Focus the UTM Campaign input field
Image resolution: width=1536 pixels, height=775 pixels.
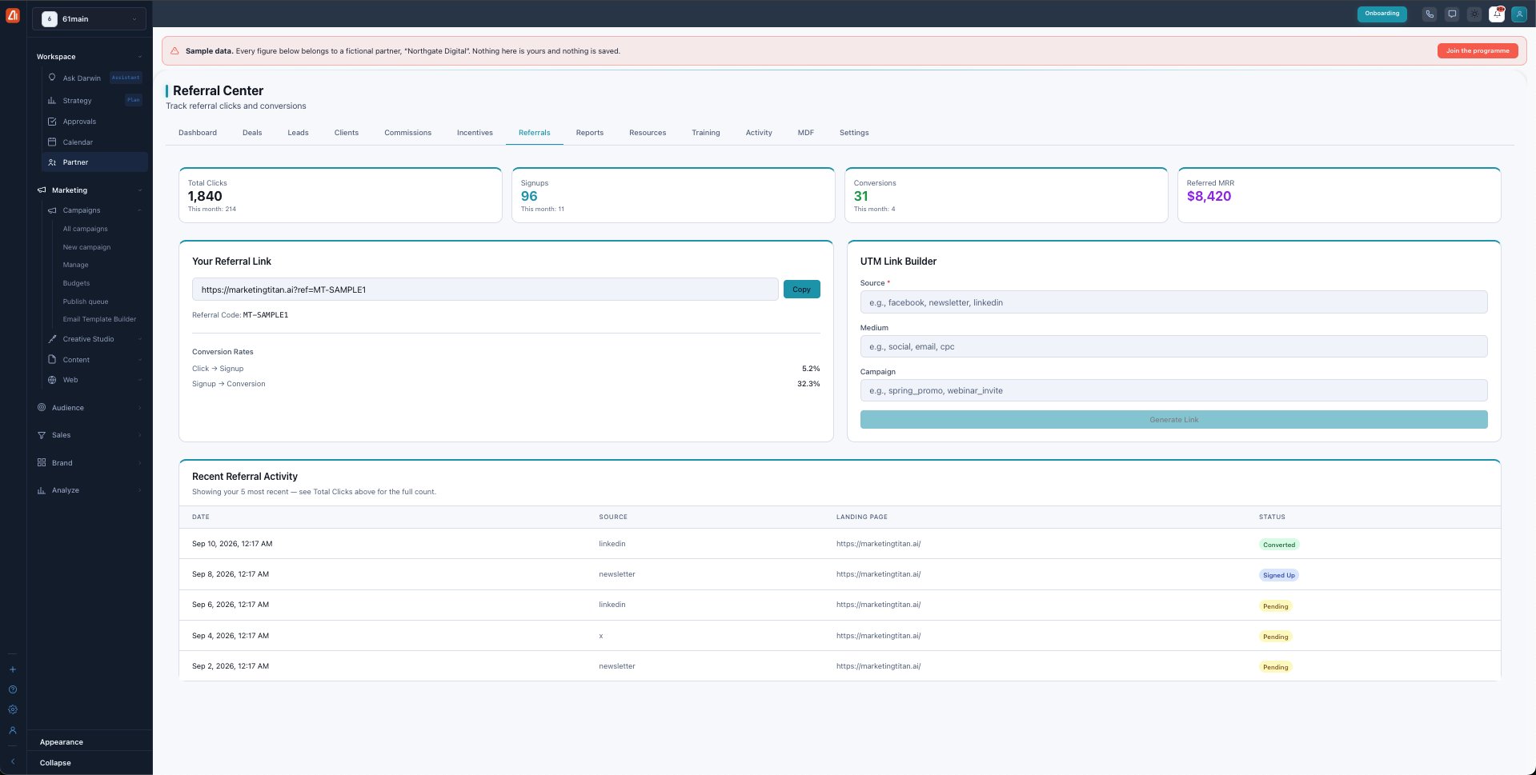click(x=1173, y=390)
